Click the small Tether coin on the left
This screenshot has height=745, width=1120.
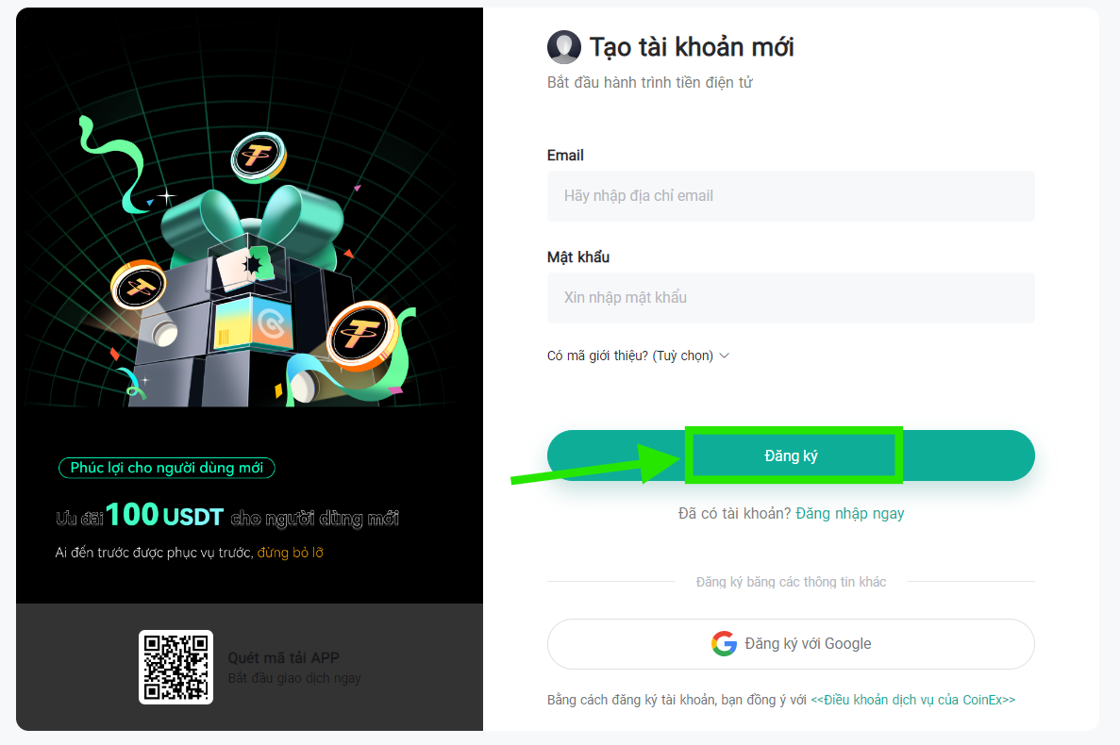139,284
